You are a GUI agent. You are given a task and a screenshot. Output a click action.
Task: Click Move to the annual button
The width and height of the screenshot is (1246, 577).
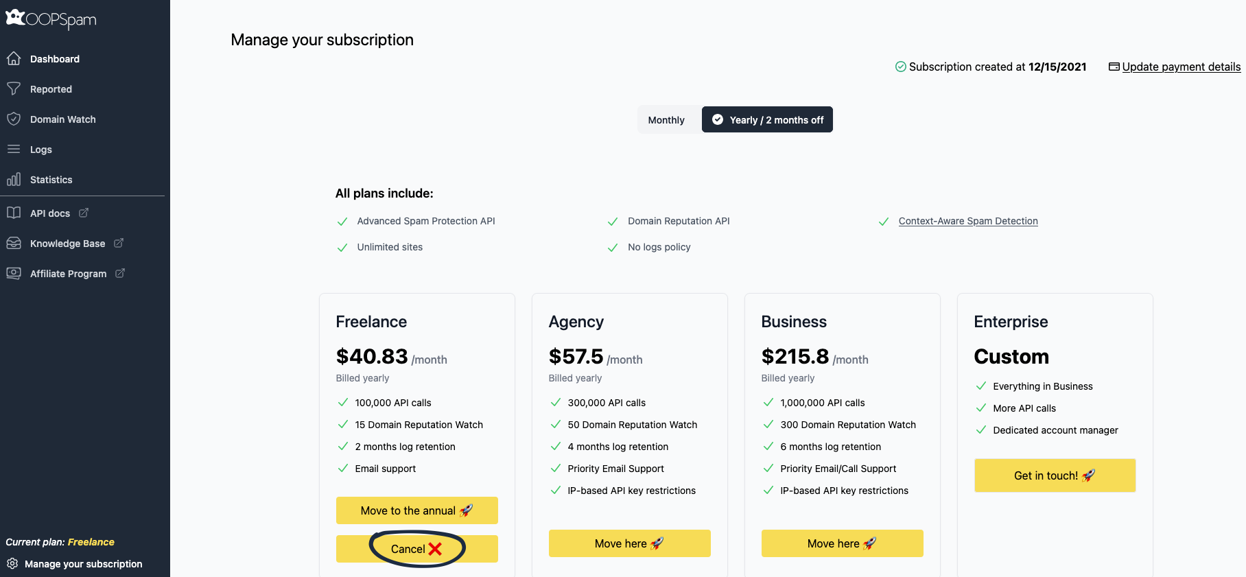click(417, 510)
